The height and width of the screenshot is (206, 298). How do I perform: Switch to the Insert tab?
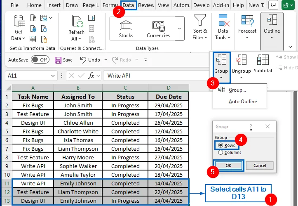pos(54,5)
